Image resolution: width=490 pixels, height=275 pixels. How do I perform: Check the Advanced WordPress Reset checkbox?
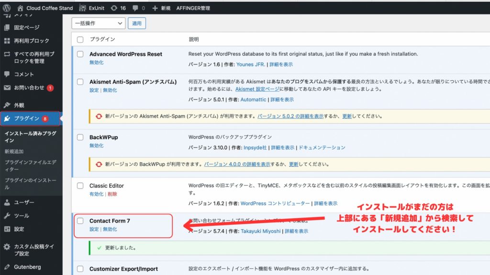coord(80,54)
